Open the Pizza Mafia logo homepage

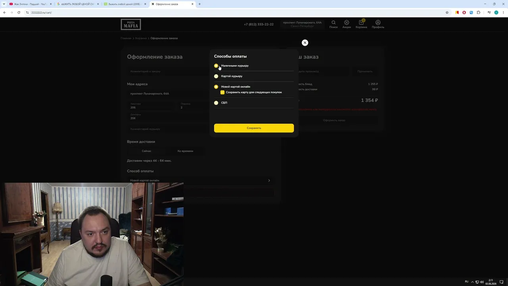(x=131, y=24)
